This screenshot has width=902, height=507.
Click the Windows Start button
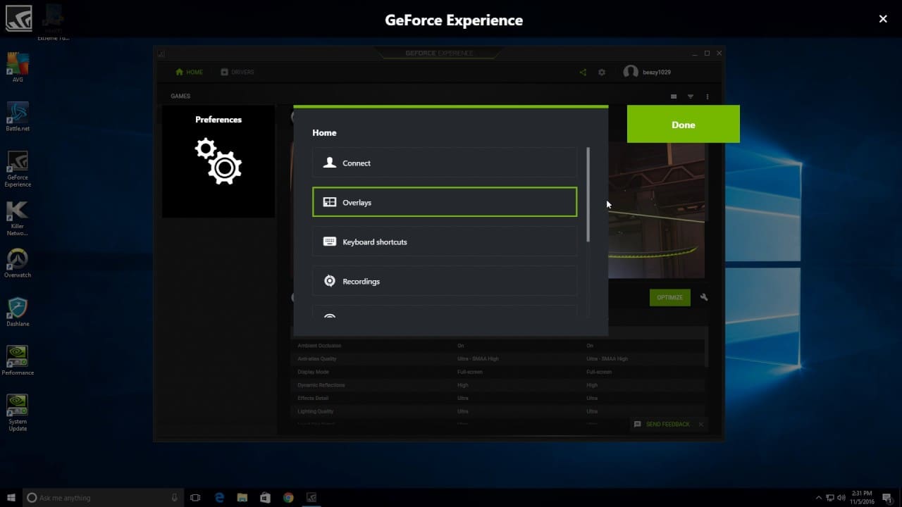11,498
